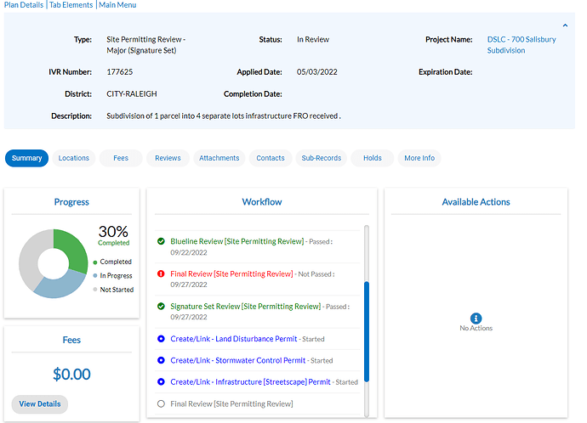Open the Sub-Records tab

coord(321,158)
